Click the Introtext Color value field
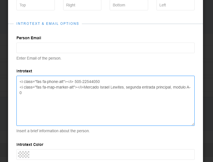The width and height of the screenshot is (213, 162). 106,154
